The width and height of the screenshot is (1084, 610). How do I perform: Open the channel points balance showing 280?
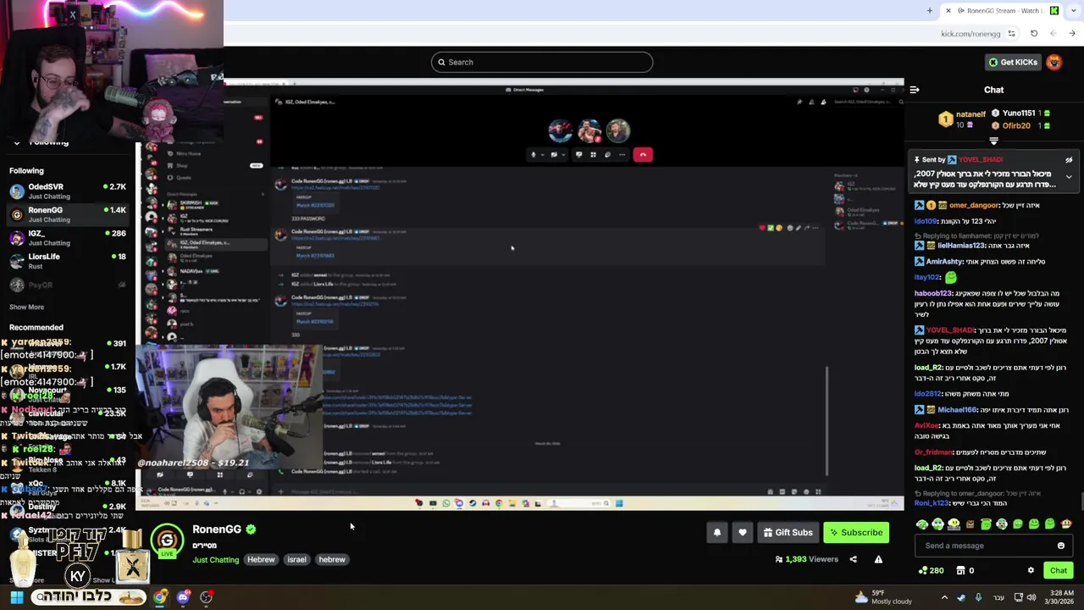pos(931,570)
